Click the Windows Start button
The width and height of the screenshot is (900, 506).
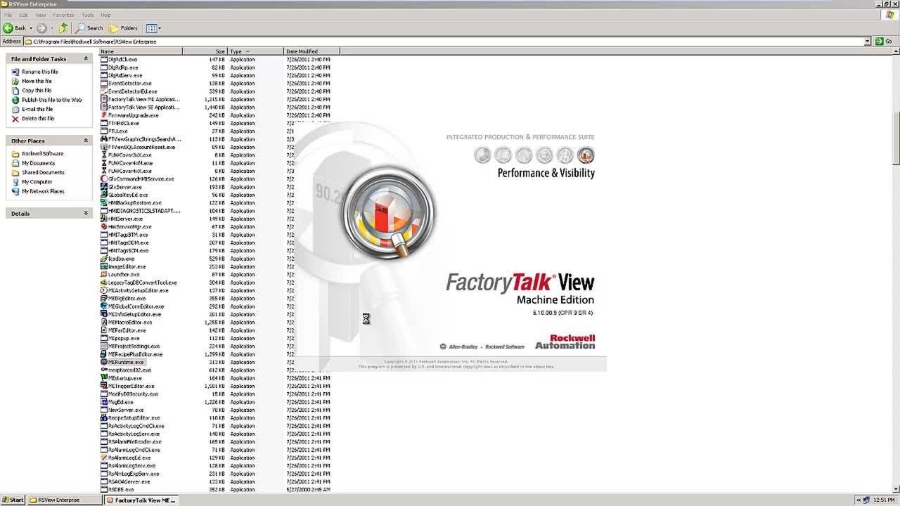tap(13, 500)
